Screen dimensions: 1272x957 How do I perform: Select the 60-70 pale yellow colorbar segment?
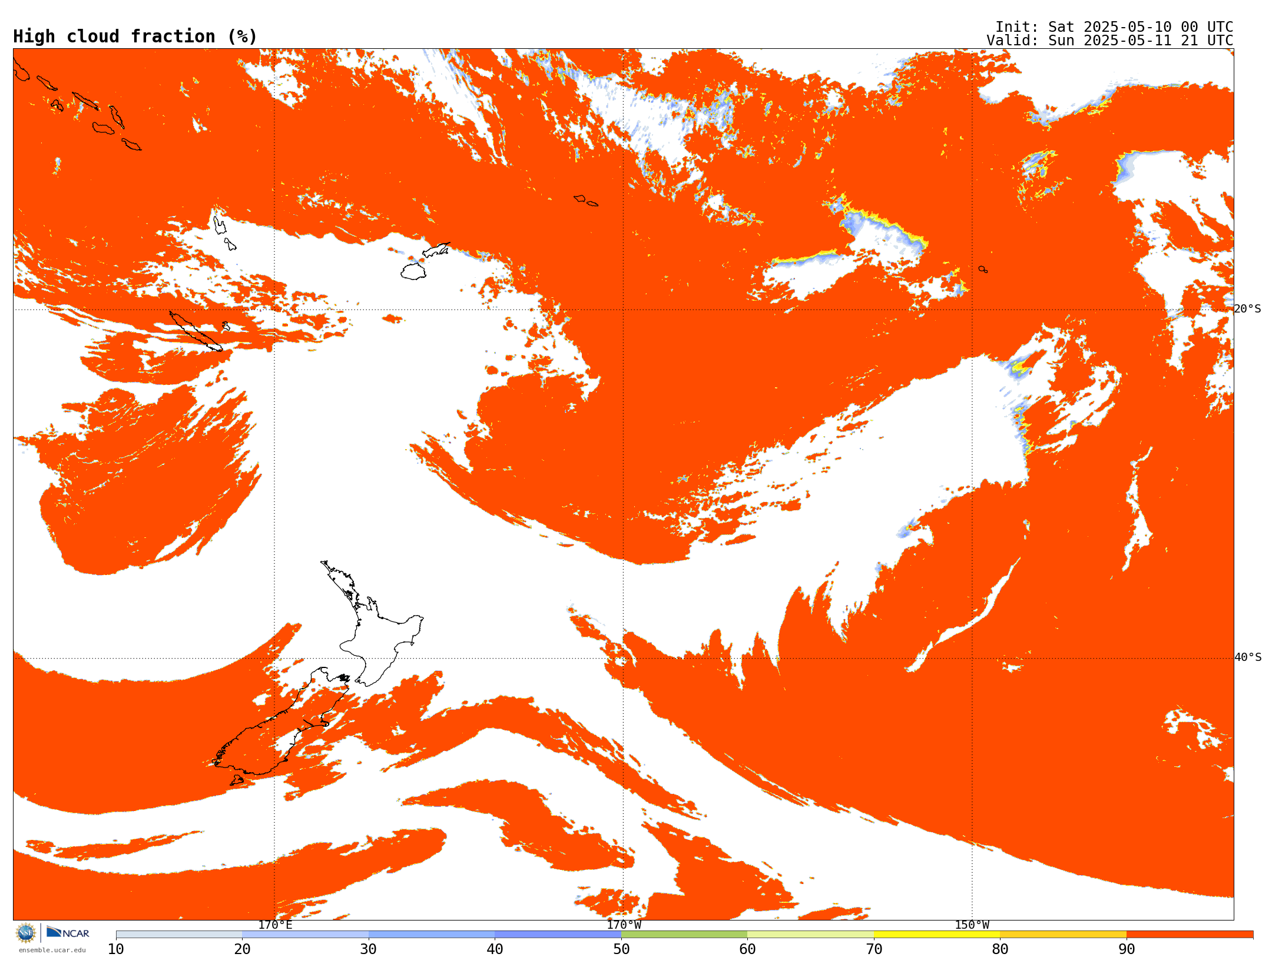810,934
